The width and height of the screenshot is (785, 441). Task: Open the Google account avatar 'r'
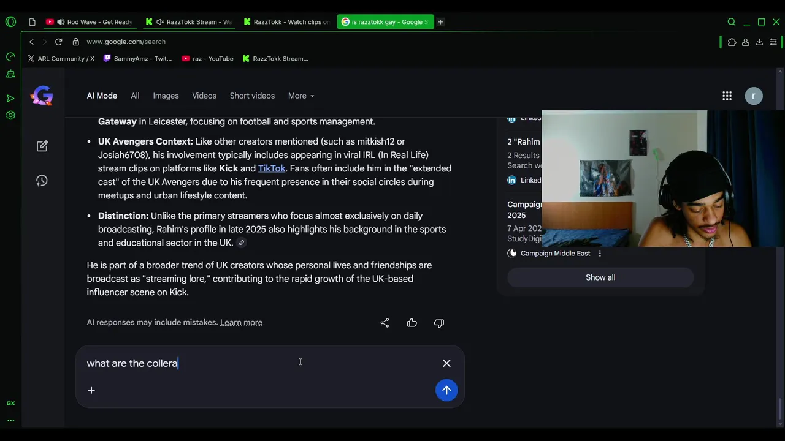click(754, 96)
